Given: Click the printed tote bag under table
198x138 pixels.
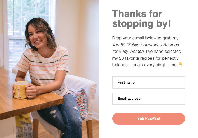Looking at the screenshot, I should pos(24,130).
